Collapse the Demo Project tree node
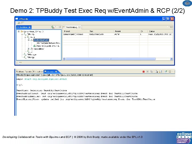This screenshot has width=192, height=144. pyautogui.click(x=19, y=31)
